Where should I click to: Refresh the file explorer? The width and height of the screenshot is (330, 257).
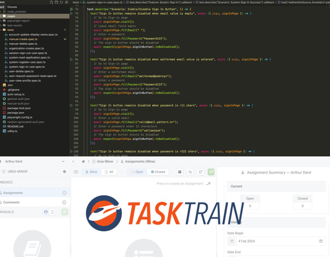point(61,2)
